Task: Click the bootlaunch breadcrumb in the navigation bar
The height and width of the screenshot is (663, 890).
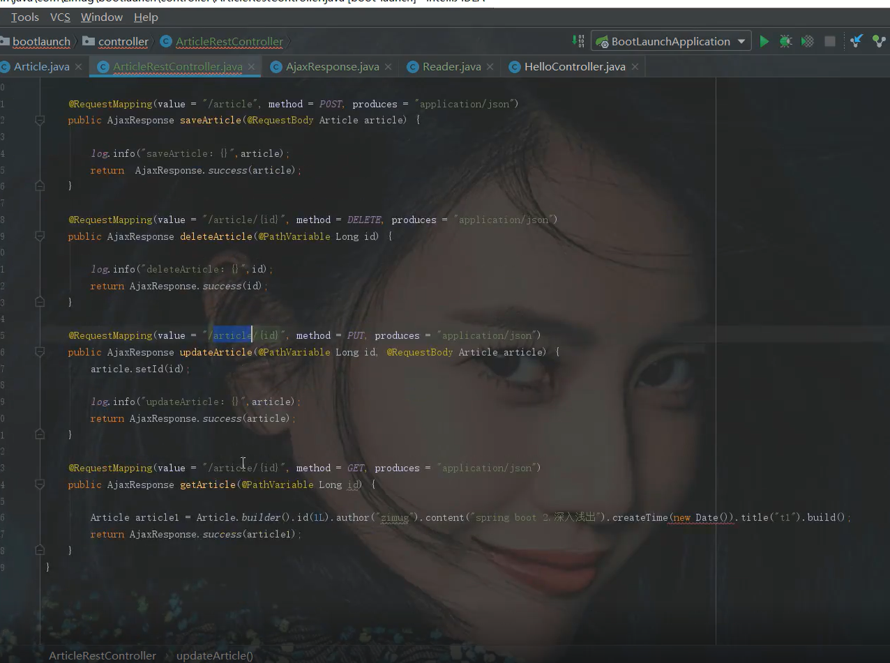Action: pos(41,41)
